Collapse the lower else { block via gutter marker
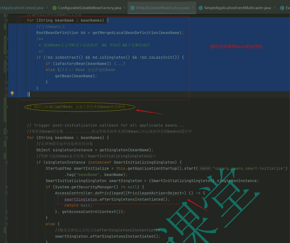The image size is (290, 243). (x=6, y=224)
